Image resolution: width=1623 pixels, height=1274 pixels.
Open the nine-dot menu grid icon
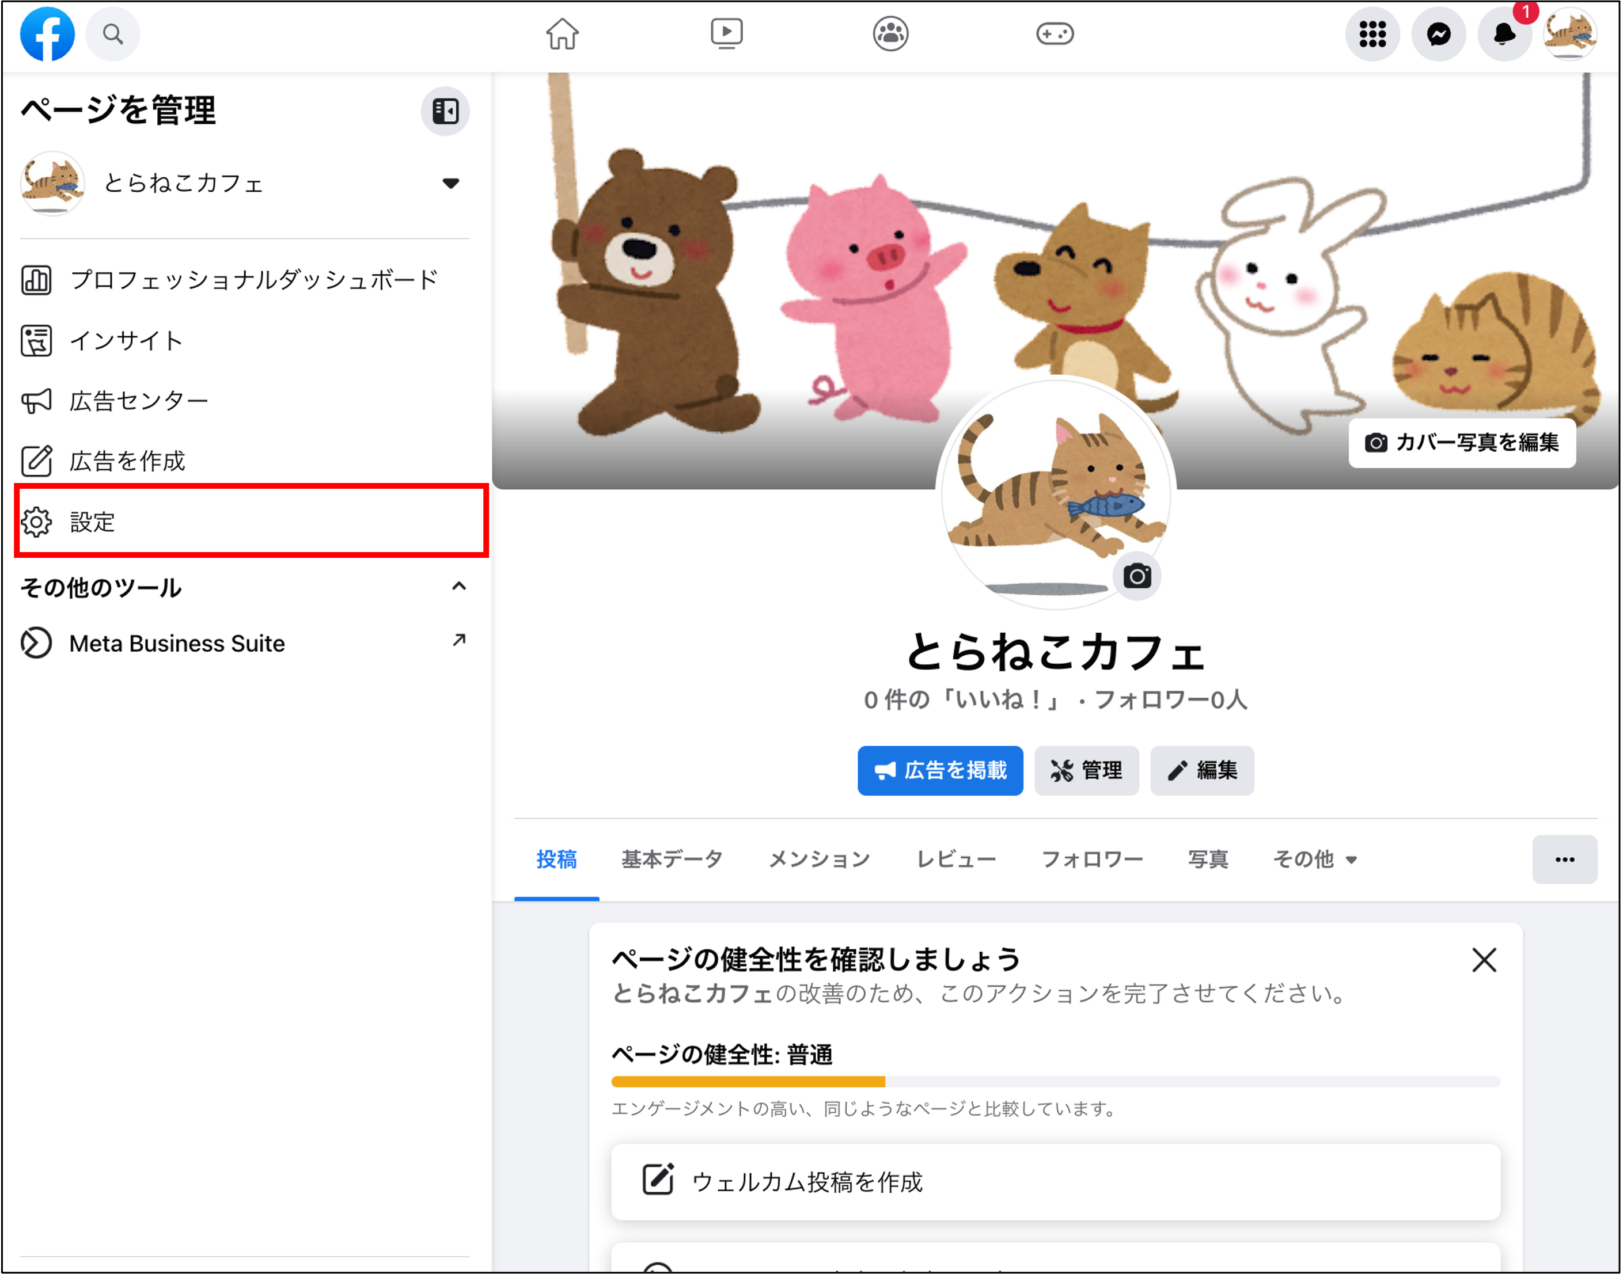click(x=1372, y=33)
